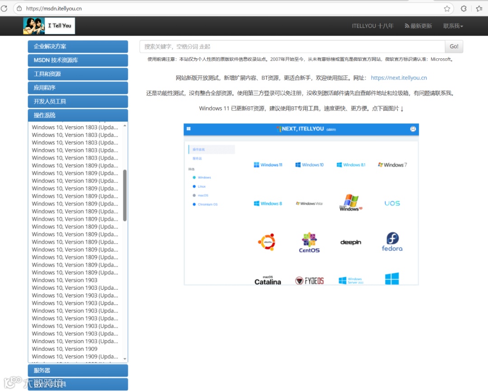Expand the 工具和资源 panel
Screen dimensions: 488x392
(x=78, y=74)
